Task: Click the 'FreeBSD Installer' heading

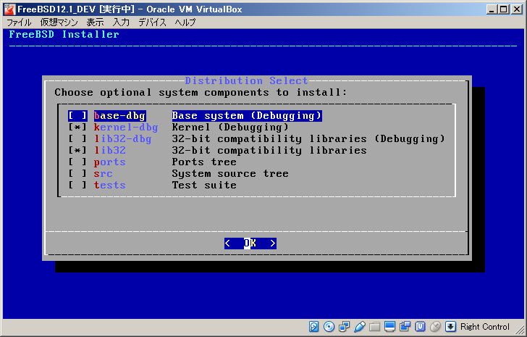Action: (64, 34)
